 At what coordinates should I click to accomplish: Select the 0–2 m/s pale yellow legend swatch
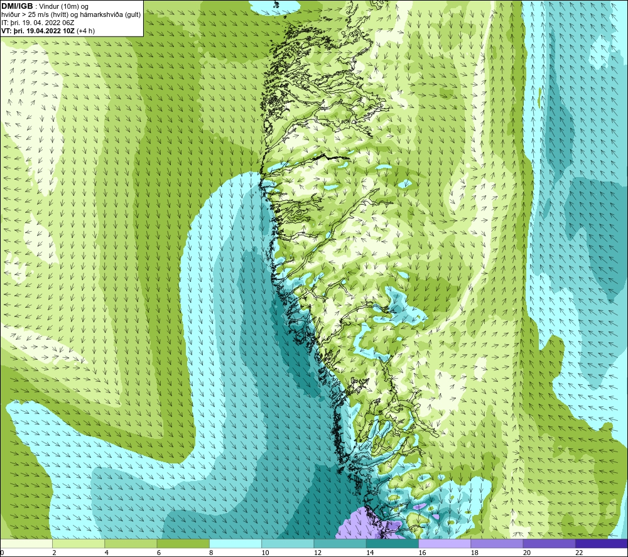26,544
